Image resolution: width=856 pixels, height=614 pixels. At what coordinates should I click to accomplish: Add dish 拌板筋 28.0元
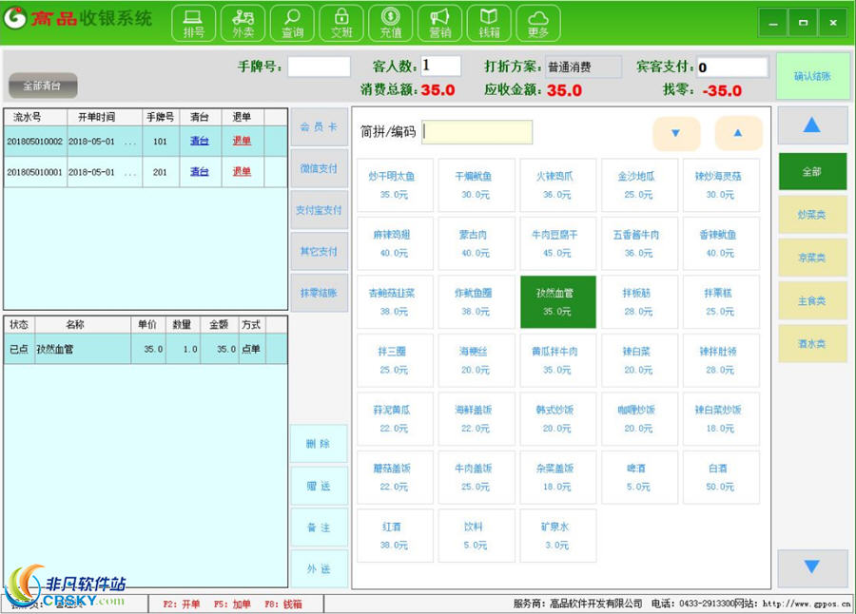[639, 302]
